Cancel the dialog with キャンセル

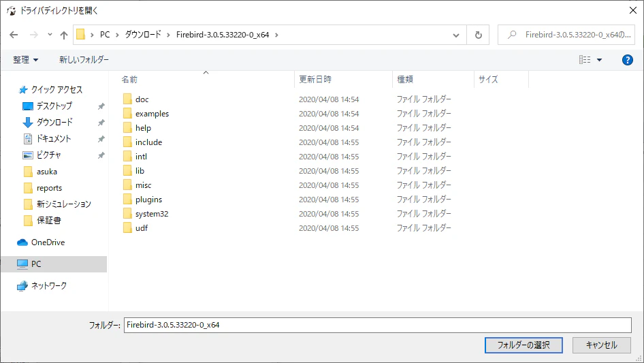pyautogui.click(x=601, y=345)
